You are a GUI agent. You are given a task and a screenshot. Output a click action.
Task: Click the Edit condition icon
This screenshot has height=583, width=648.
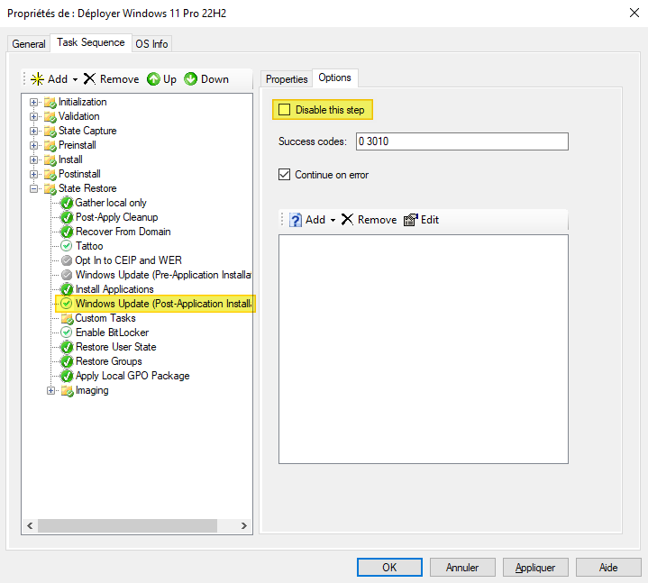(410, 220)
